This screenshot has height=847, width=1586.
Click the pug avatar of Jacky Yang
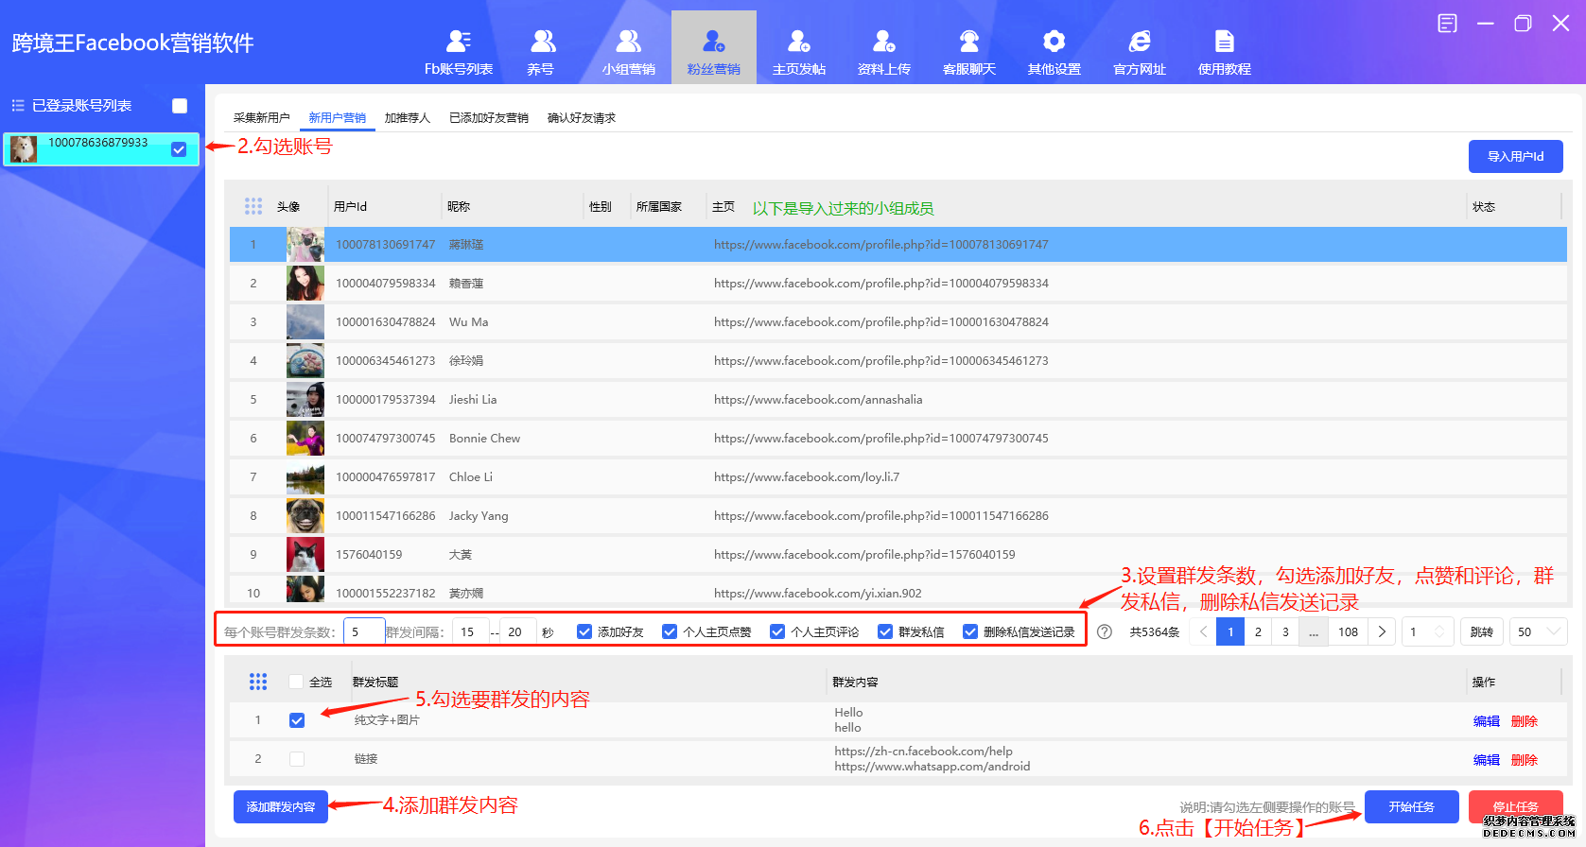(x=305, y=516)
